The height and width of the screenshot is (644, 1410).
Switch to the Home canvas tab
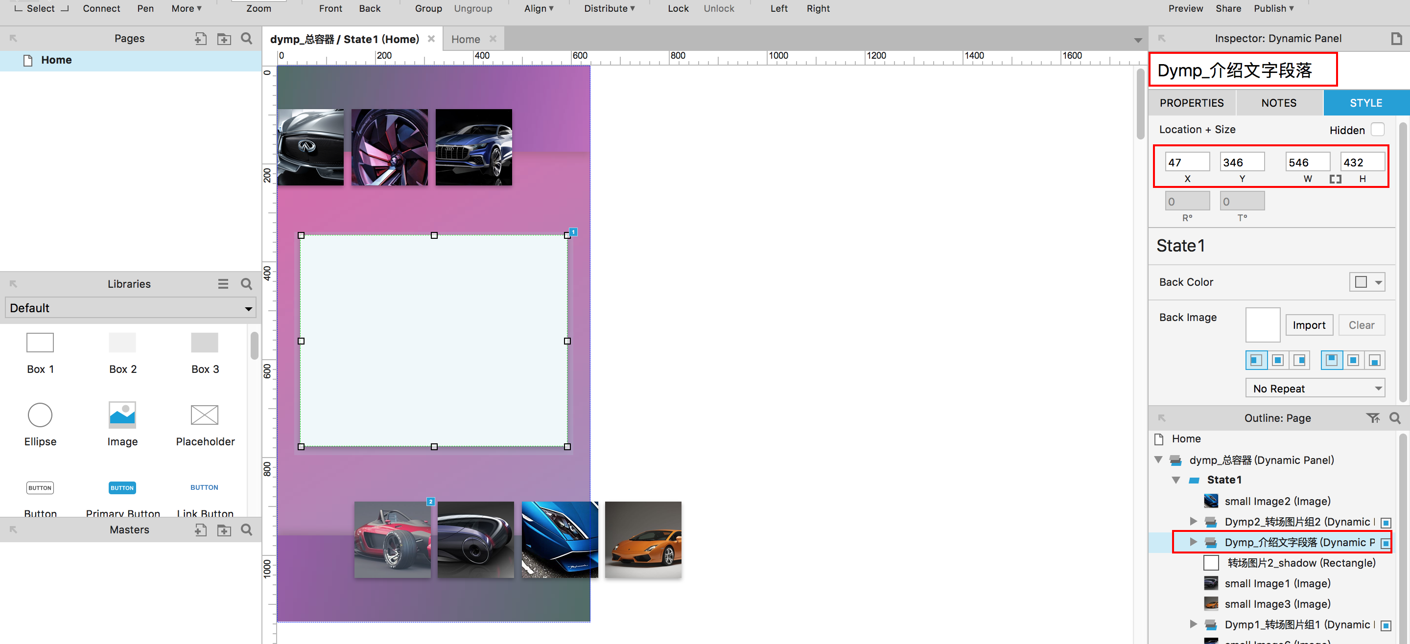click(465, 40)
